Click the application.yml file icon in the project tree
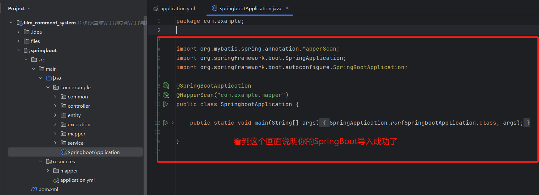This screenshot has width=539, height=195. [x=56, y=180]
